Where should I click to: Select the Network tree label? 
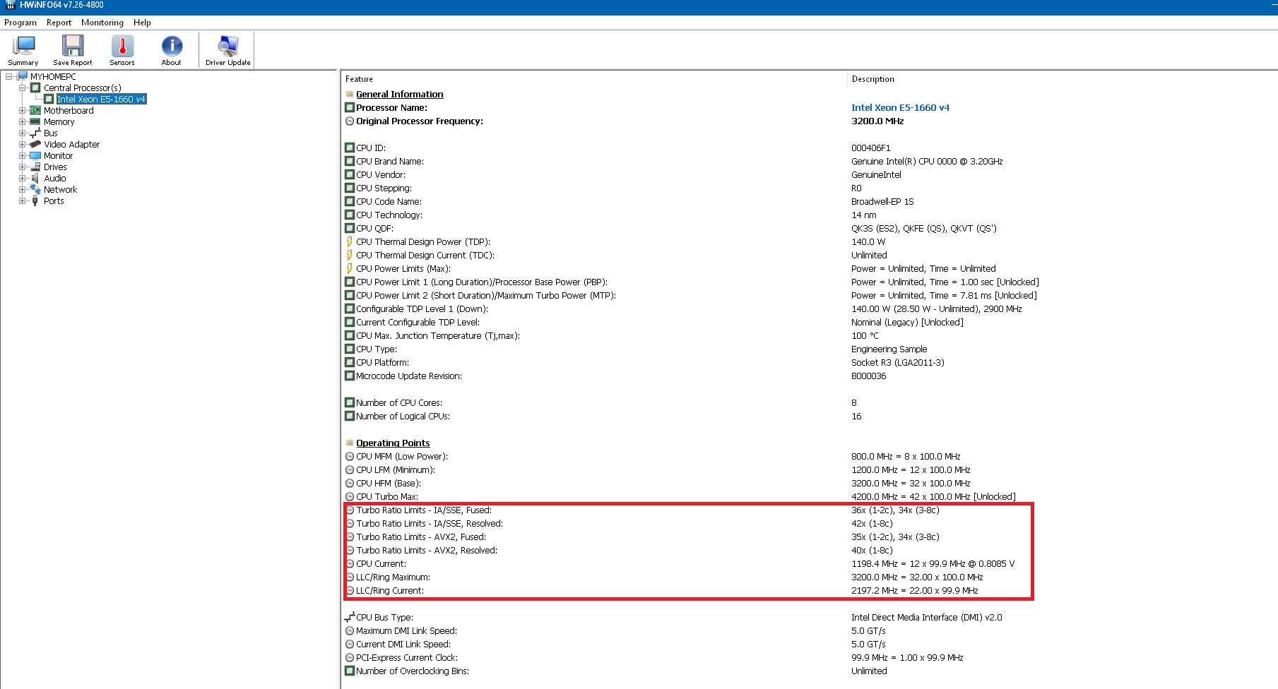[61, 189]
